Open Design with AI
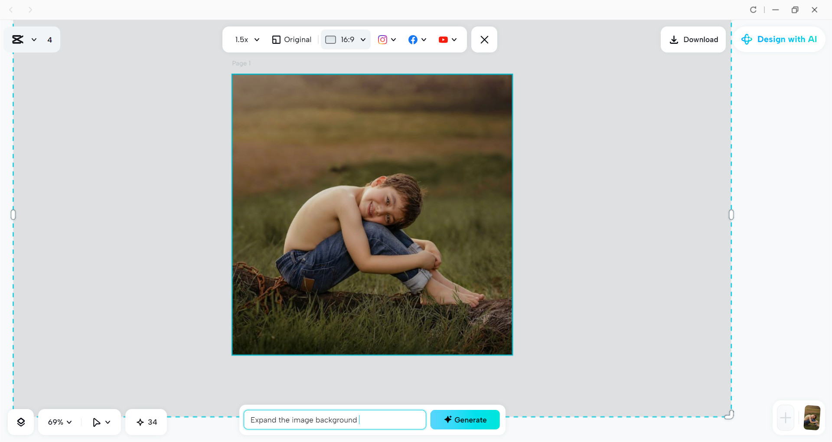 click(779, 39)
